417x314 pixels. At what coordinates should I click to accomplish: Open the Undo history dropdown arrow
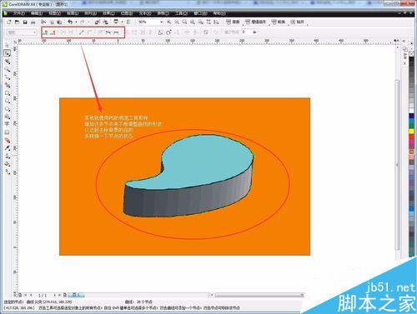tap(75, 22)
